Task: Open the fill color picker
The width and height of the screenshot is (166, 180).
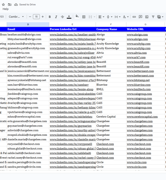Action: tap(77, 17)
